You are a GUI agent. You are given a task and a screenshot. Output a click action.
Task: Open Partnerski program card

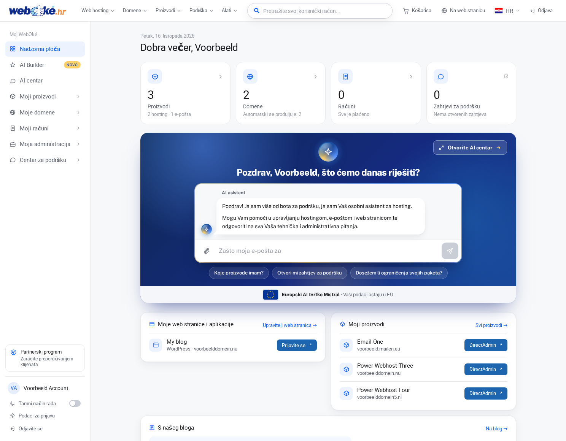pos(45,358)
